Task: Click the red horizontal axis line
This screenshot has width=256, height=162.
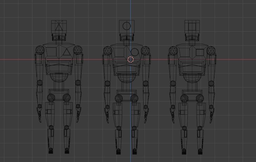Action: [x=17, y=59]
